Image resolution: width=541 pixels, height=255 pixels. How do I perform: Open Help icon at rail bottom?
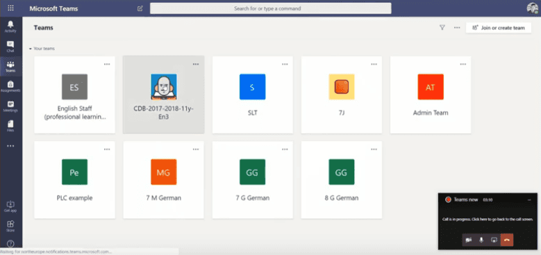click(10, 244)
